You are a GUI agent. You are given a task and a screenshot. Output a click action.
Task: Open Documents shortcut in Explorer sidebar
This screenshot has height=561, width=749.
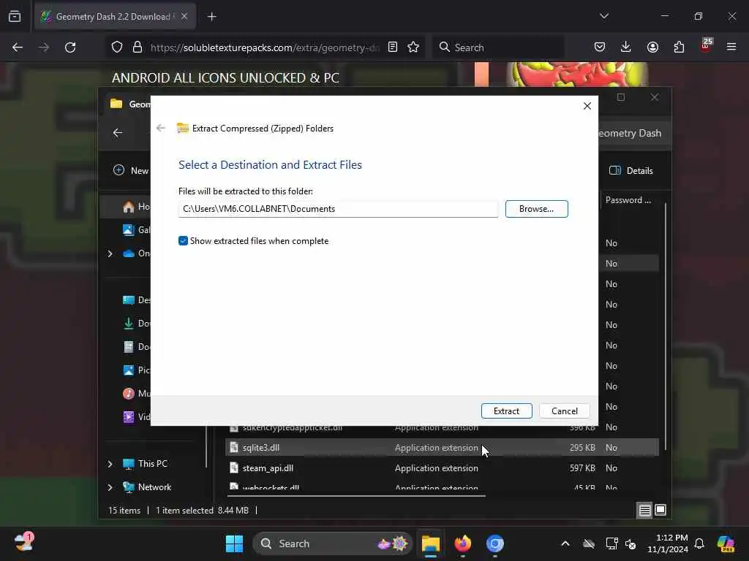pos(136,346)
